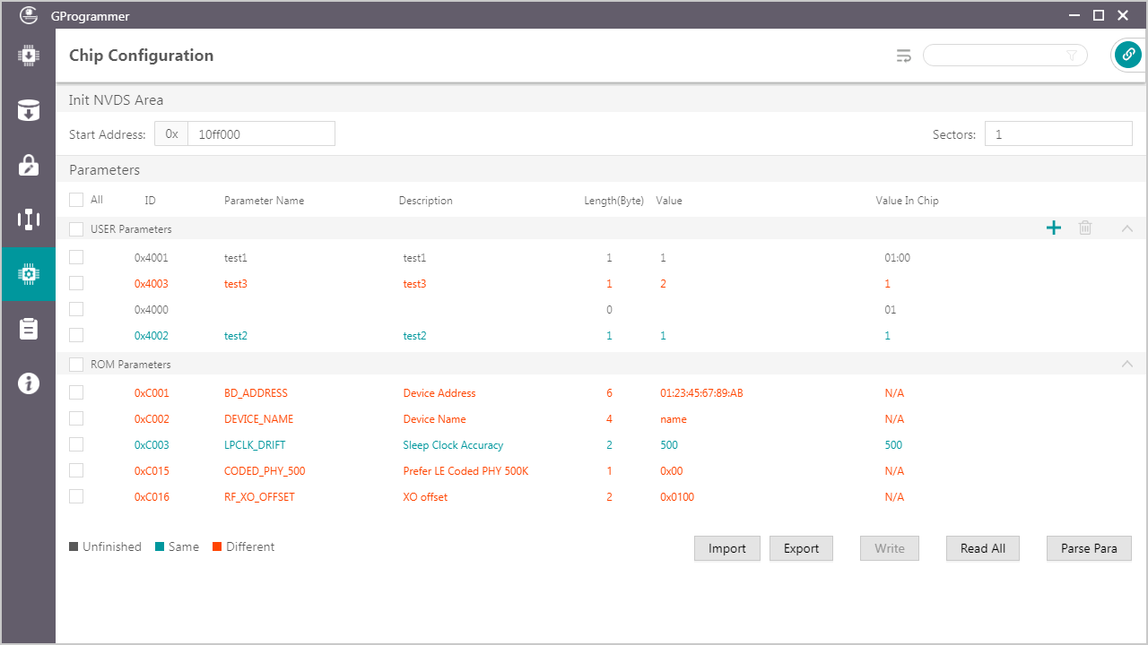Collapse the ROM Parameters section chevron
The image size is (1148, 645).
pyautogui.click(x=1127, y=364)
